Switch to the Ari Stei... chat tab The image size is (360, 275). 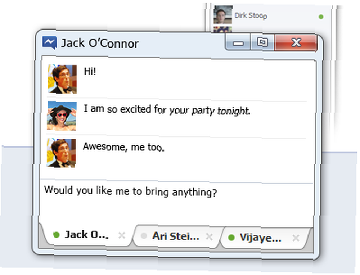176,236
